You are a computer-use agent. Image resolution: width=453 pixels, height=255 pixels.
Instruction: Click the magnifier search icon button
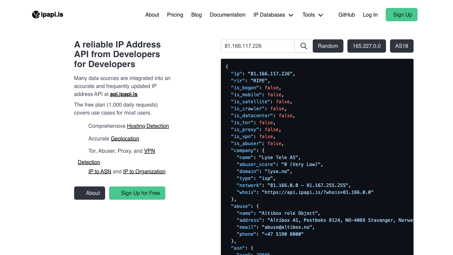303,46
